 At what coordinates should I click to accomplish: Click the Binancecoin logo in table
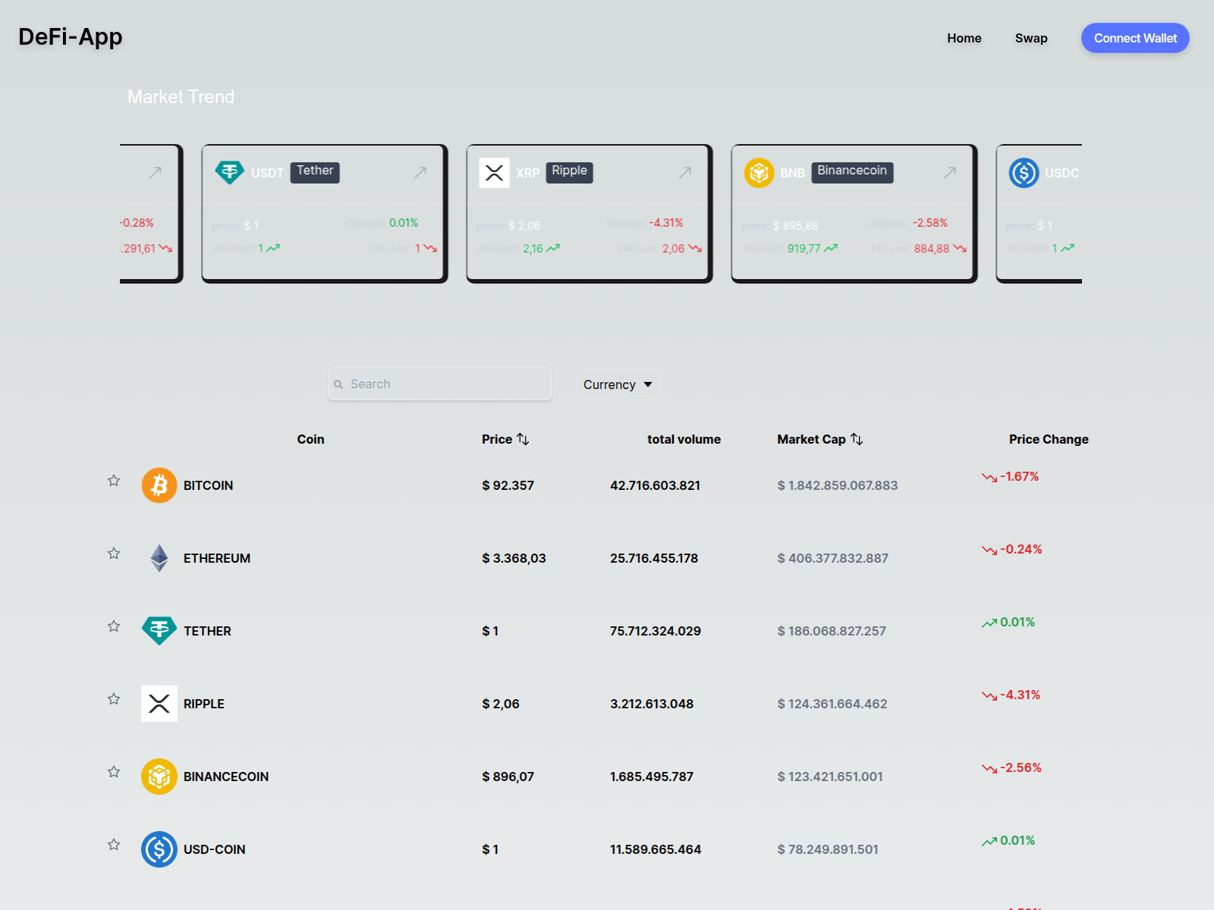pos(159,777)
